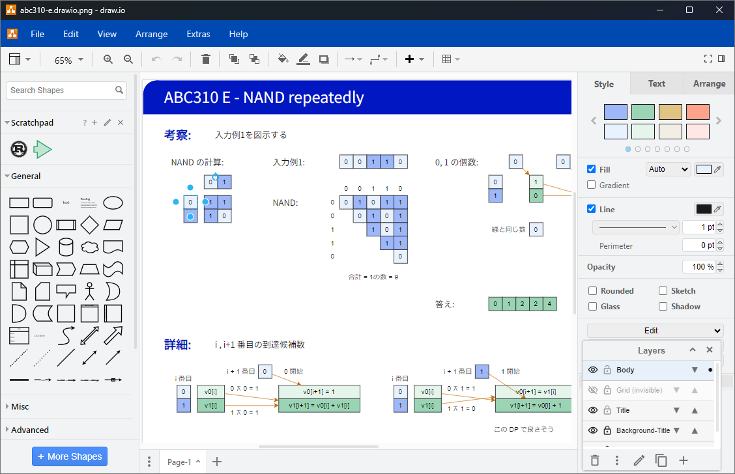Click the More Shapes button
Screen dimensions: 735x474
click(70, 456)
